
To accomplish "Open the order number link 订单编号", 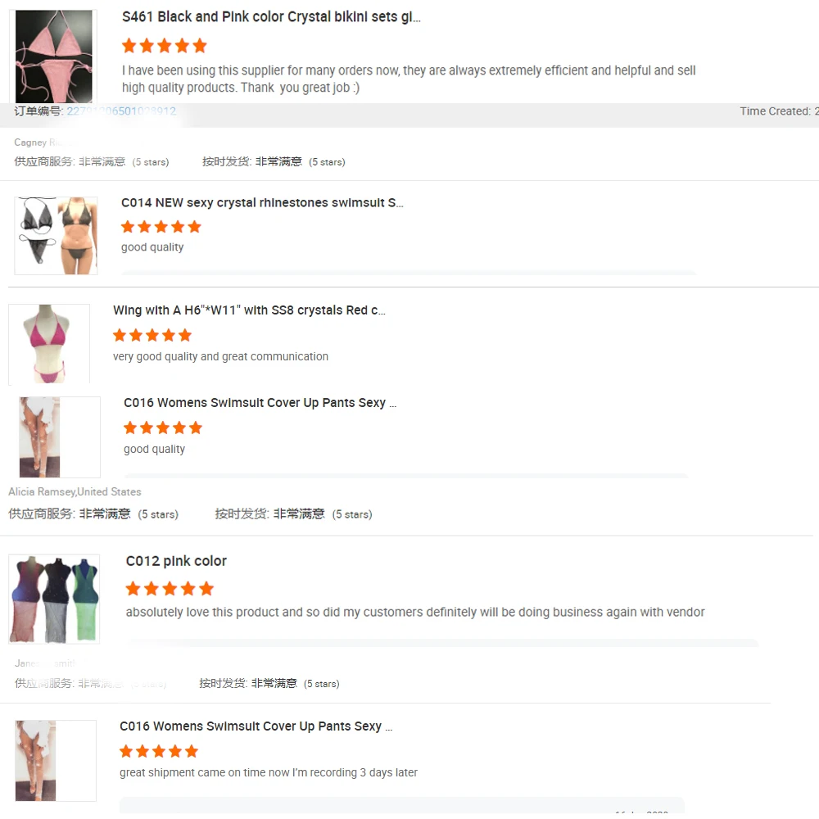I will tap(121, 111).
